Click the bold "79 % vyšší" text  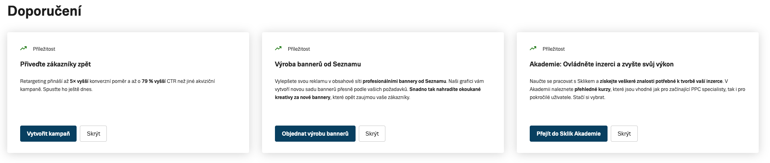click(154, 81)
